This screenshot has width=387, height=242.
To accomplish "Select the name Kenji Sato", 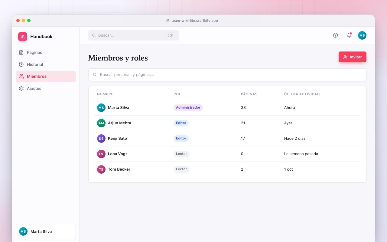I will click(x=117, y=139).
